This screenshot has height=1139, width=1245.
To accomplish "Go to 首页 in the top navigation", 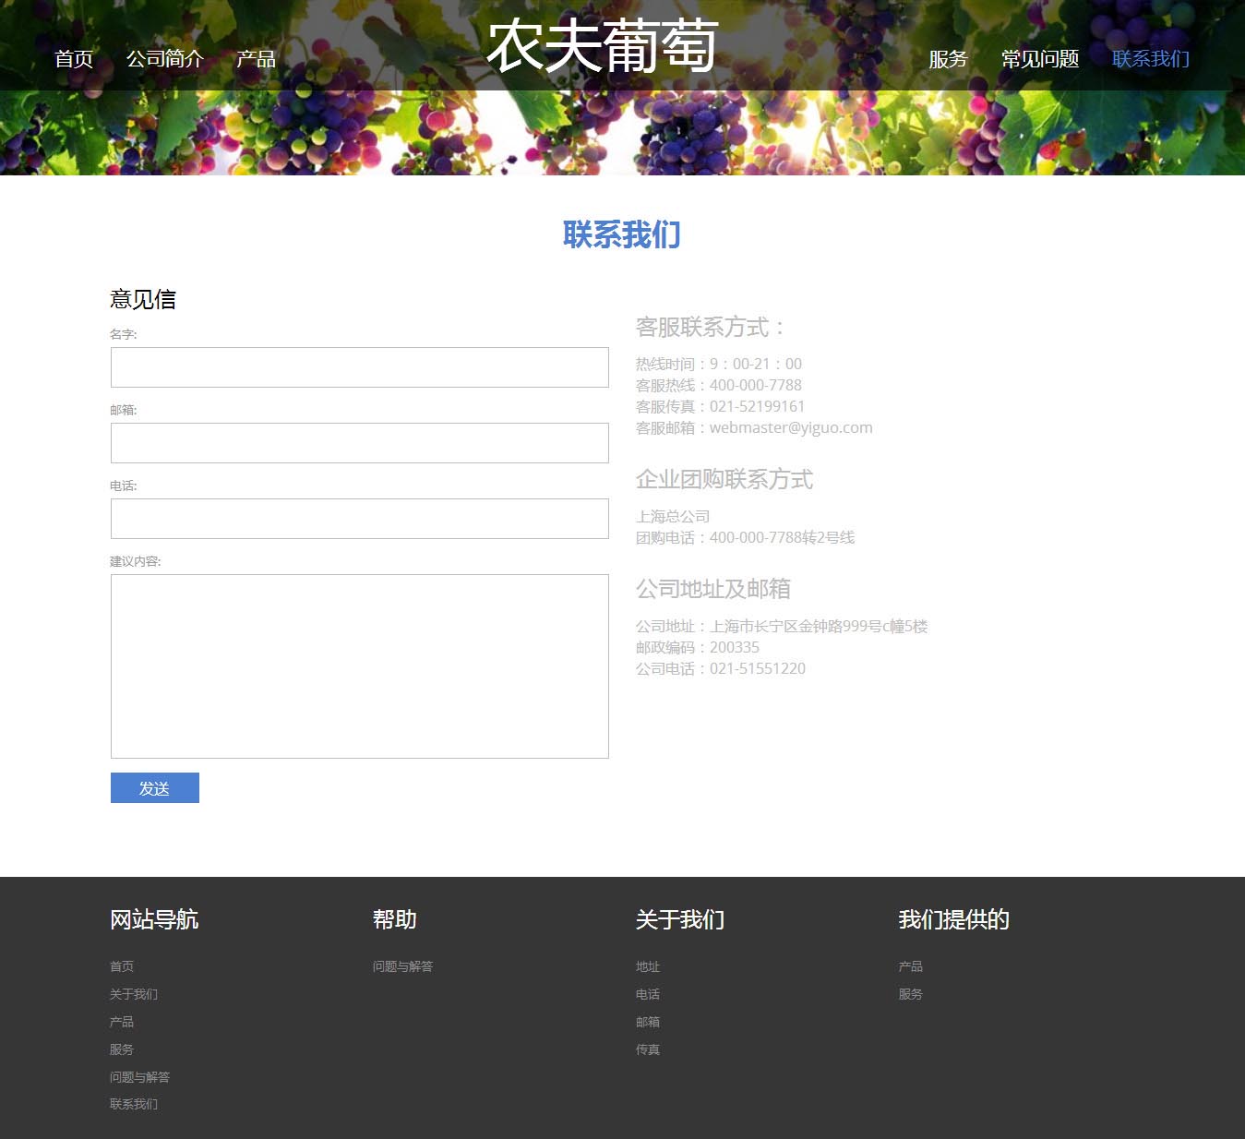I will point(74,59).
